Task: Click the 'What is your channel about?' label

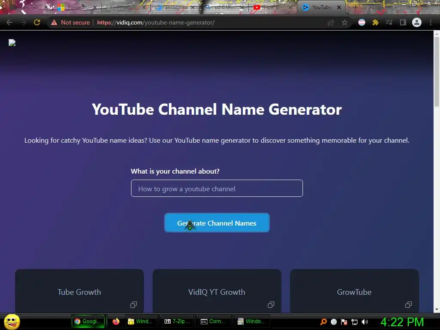Action: (175, 171)
